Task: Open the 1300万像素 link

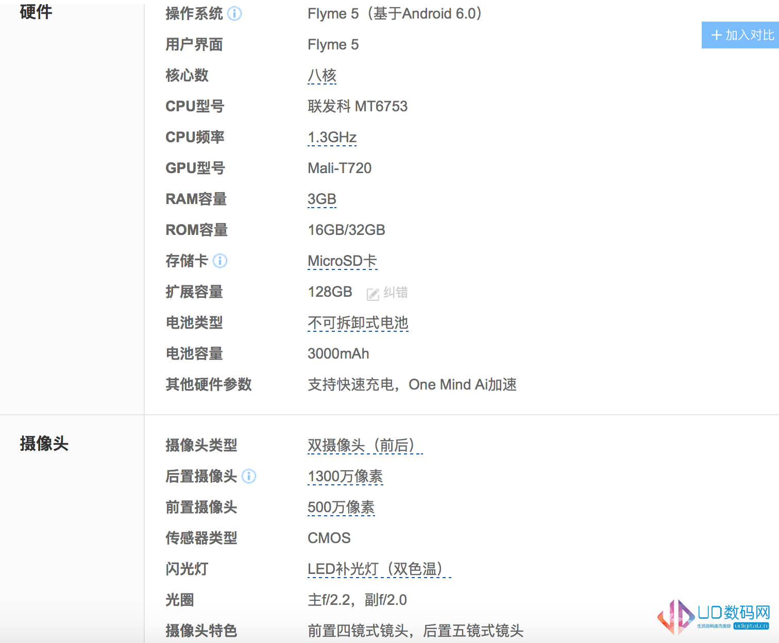Action: pos(346,477)
